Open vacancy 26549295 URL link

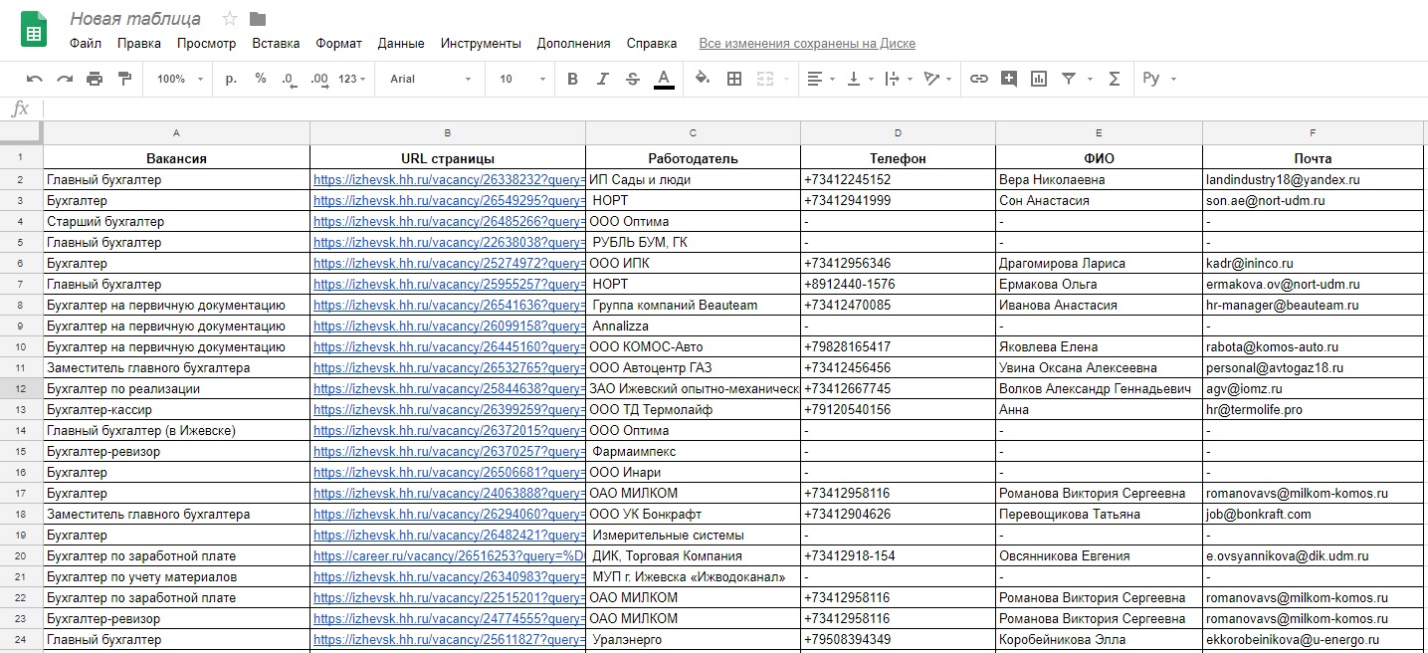[450, 201]
